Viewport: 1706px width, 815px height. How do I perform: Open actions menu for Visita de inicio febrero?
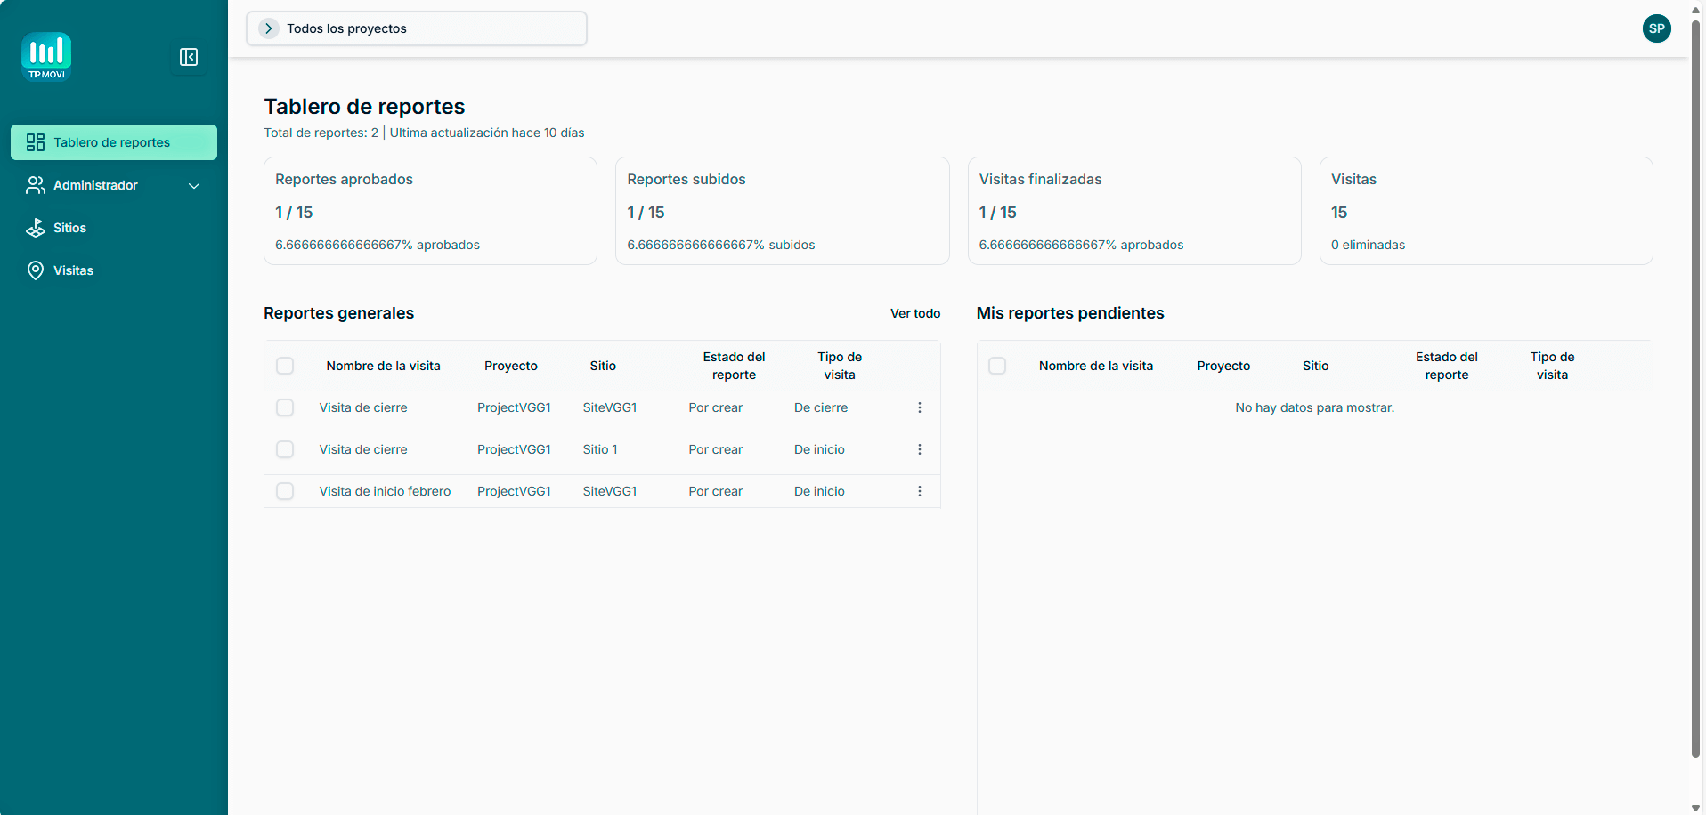coord(920,490)
